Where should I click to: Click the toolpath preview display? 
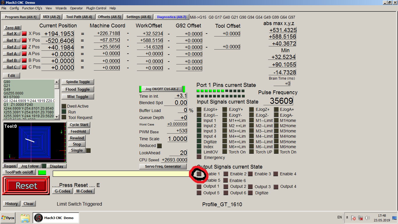(35, 142)
